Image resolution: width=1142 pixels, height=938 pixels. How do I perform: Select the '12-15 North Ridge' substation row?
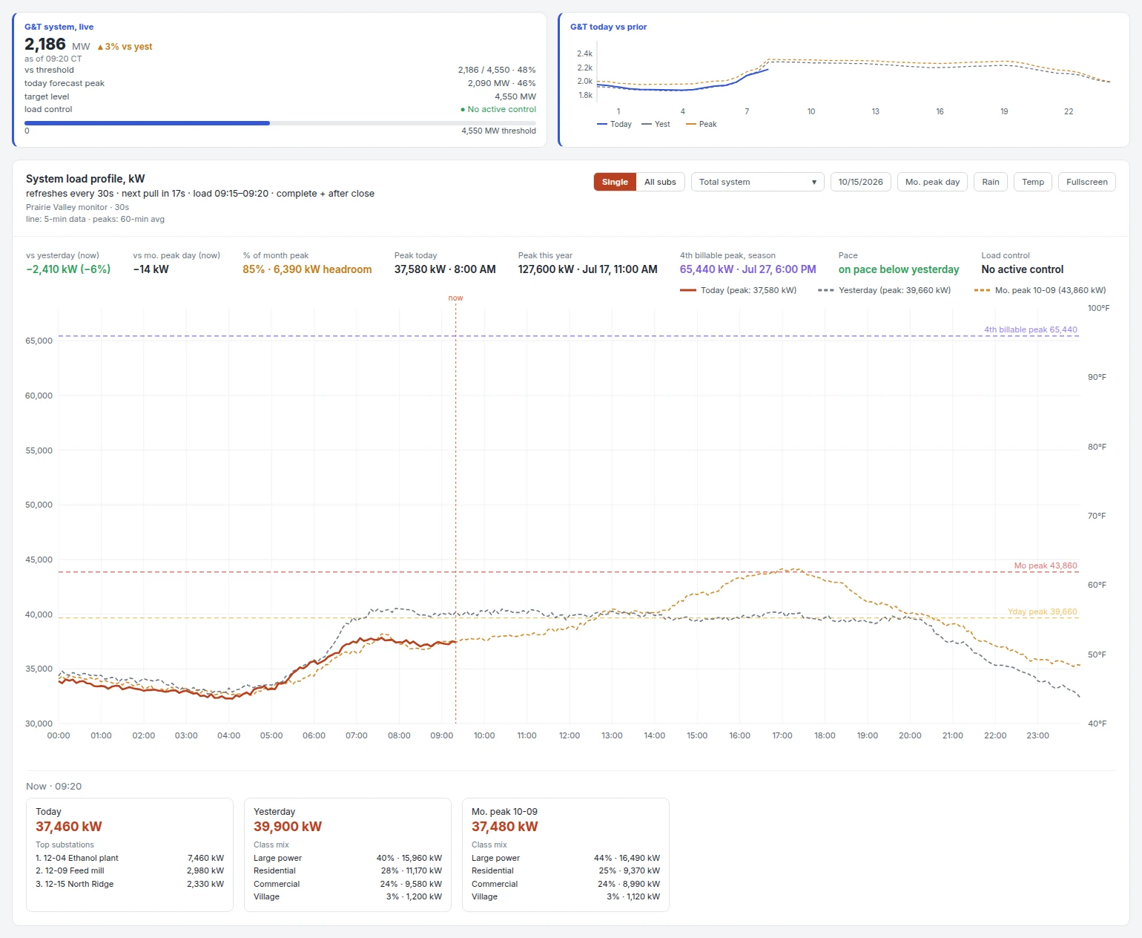pos(130,884)
